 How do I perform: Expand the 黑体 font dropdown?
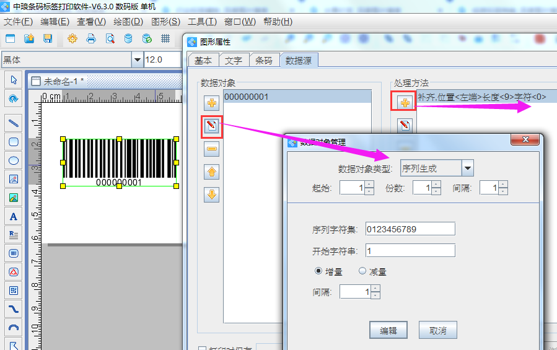[x=137, y=60]
